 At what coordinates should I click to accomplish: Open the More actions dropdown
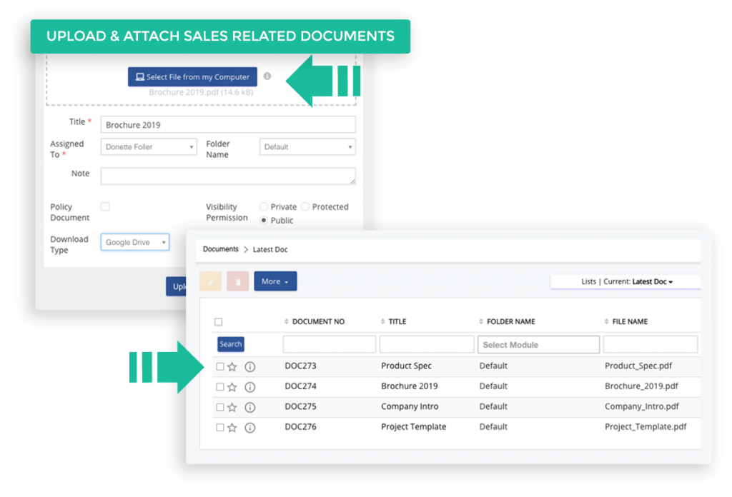275,281
